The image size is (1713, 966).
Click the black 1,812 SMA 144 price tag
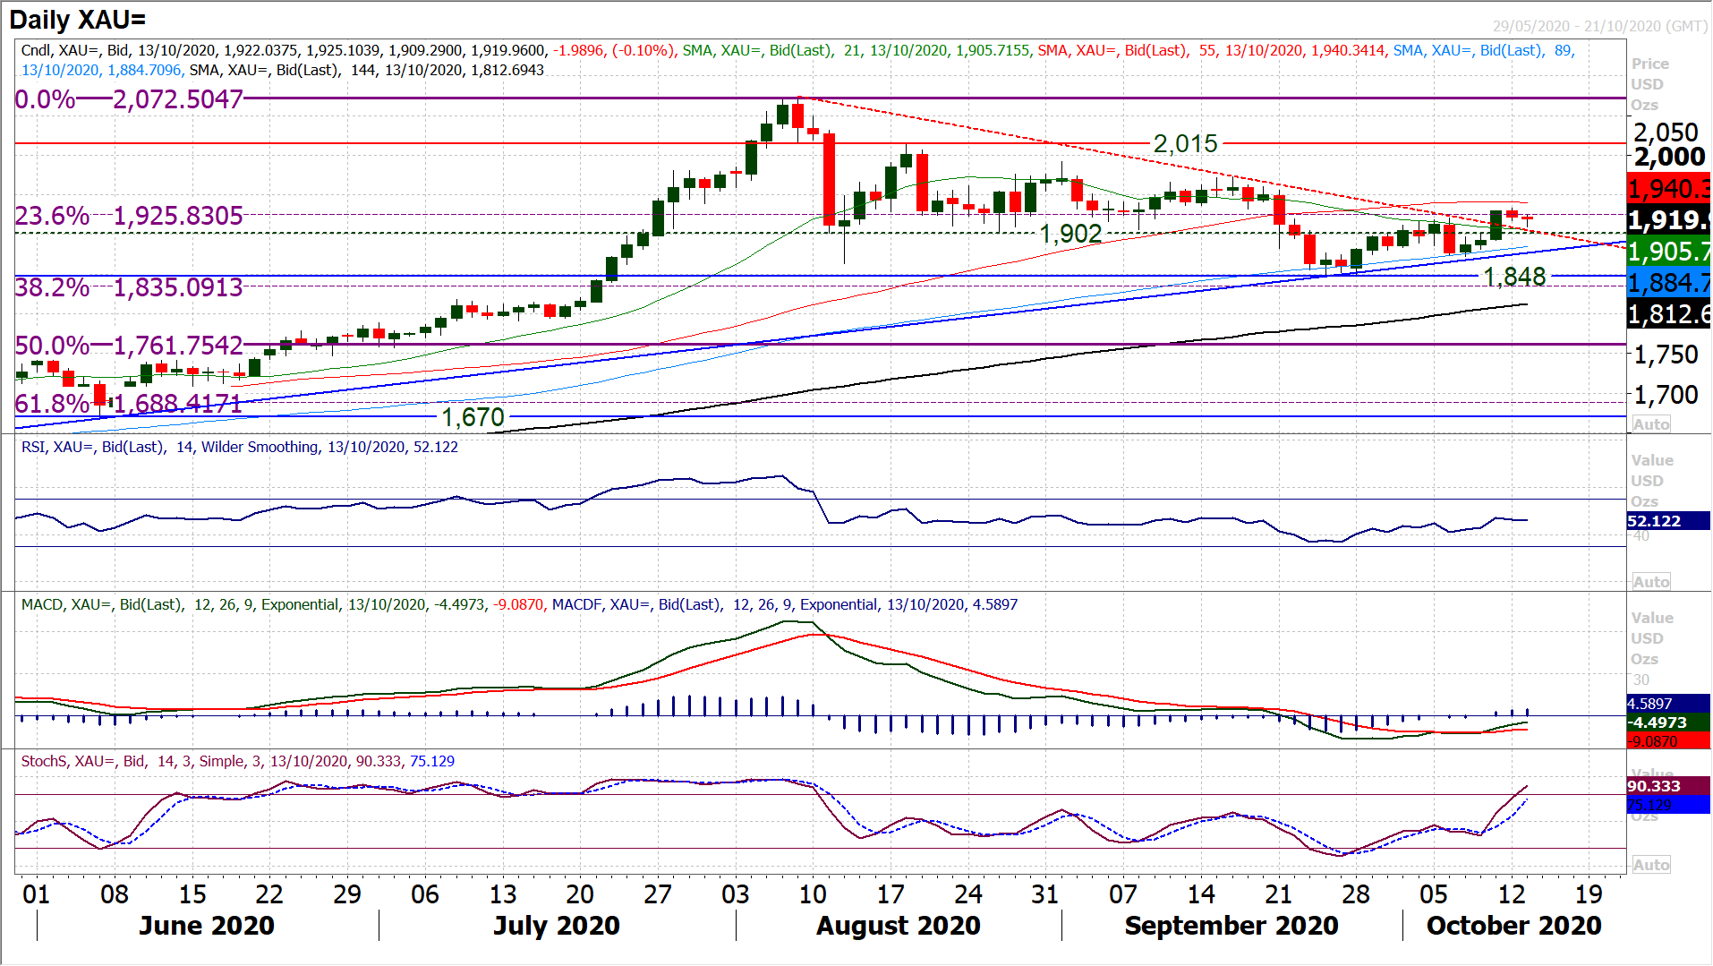coord(1669,314)
